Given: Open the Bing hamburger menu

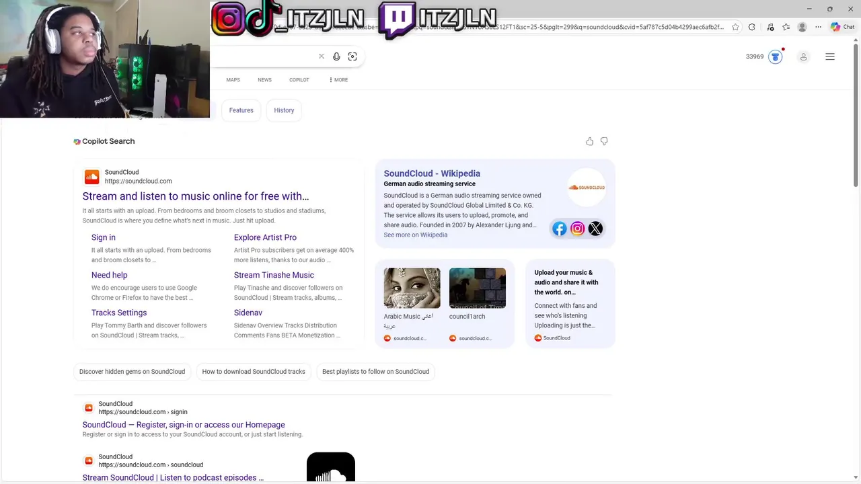Looking at the screenshot, I should click(x=830, y=57).
